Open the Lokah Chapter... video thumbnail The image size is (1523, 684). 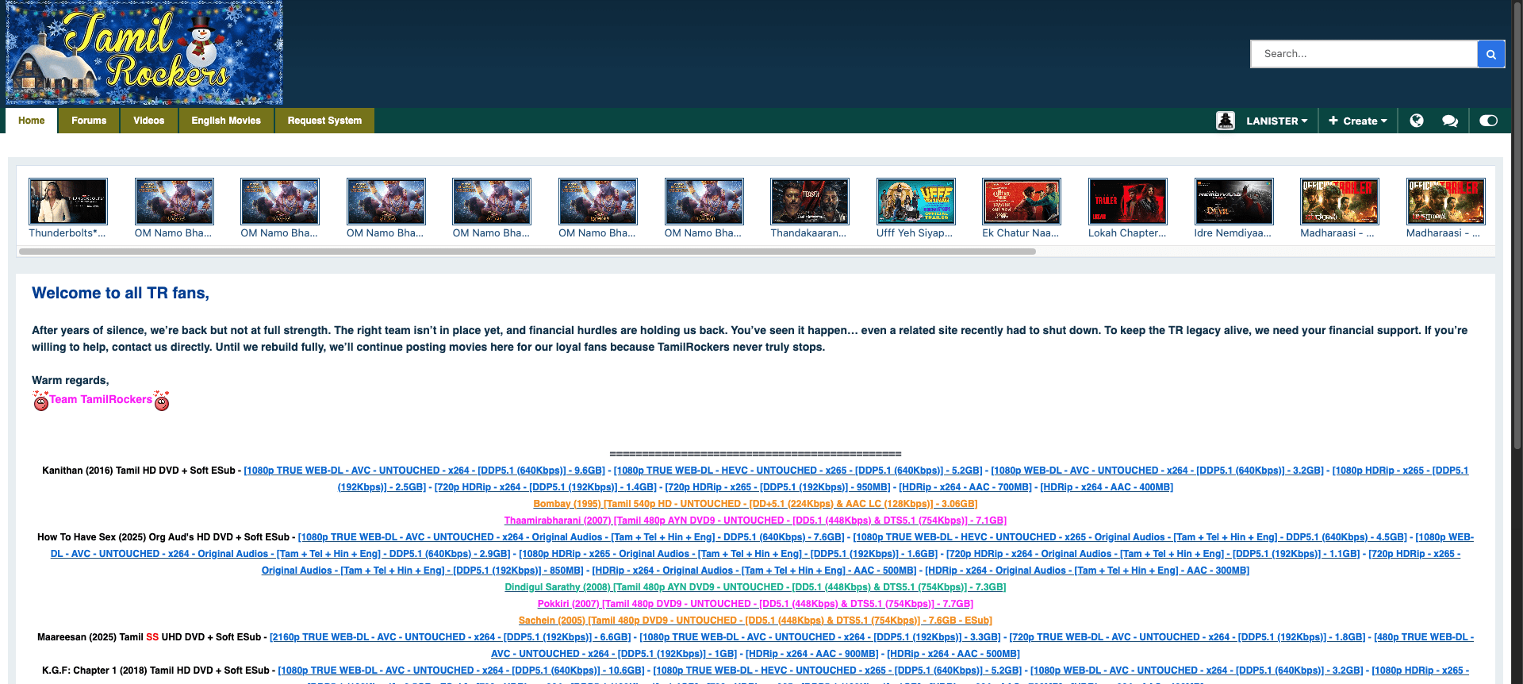tap(1128, 202)
